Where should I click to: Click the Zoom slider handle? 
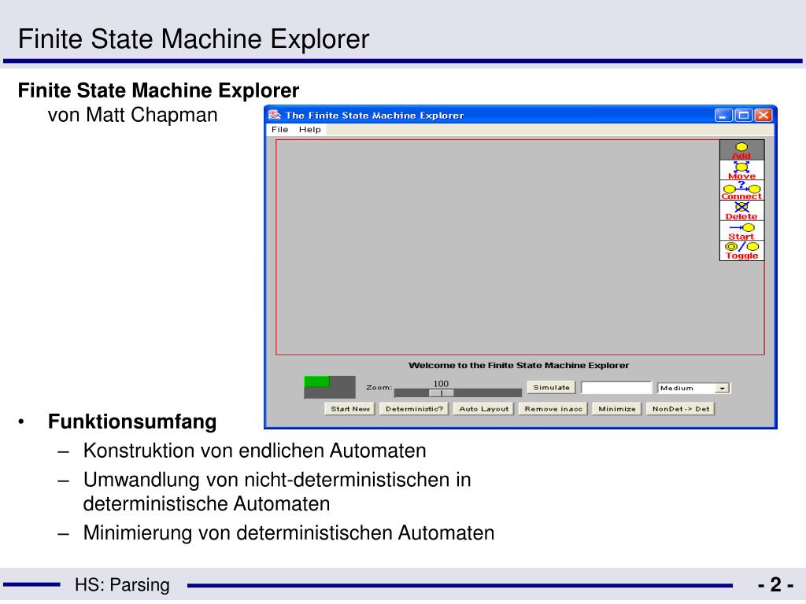click(442, 393)
